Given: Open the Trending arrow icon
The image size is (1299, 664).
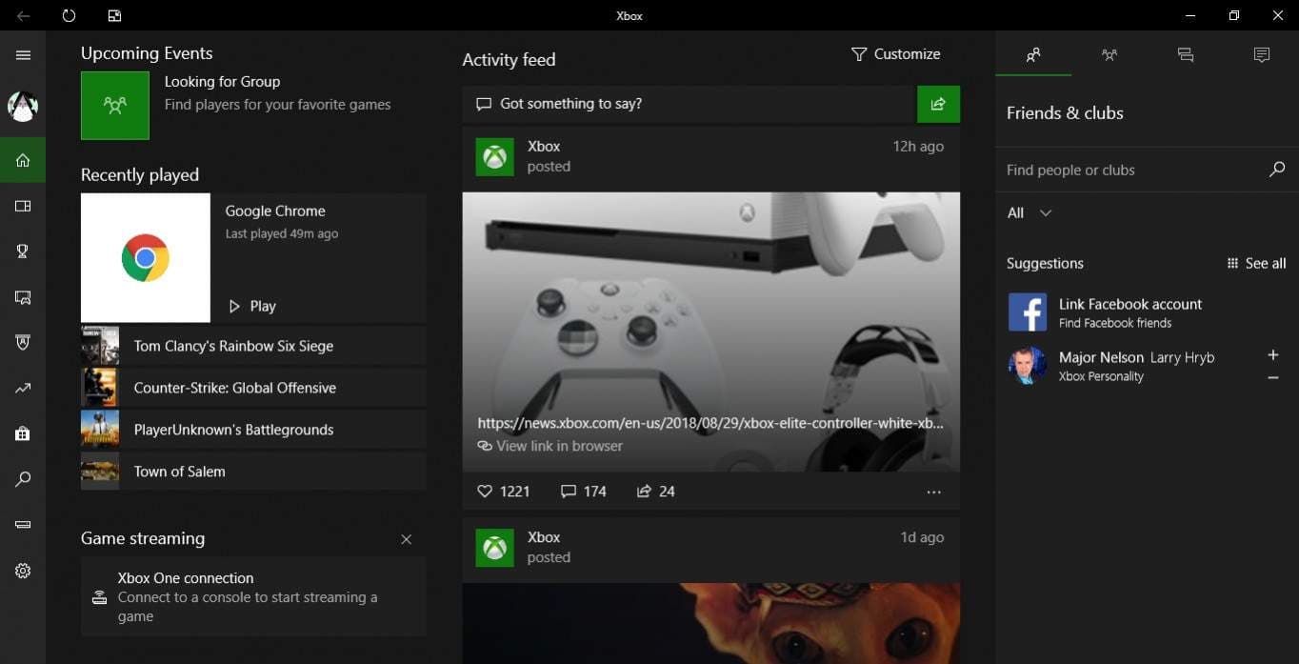Looking at the screenshot, I should click(x=23, y=388).
